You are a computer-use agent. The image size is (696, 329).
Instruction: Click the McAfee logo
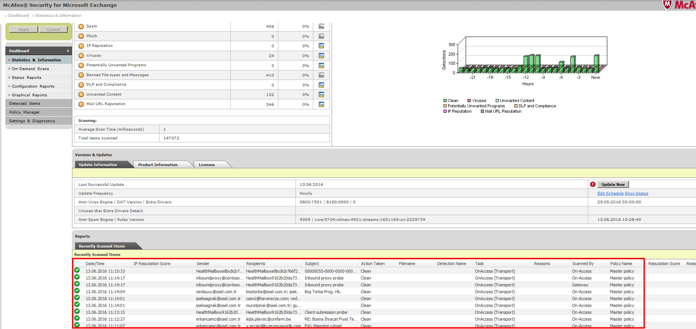coord(679,5)
